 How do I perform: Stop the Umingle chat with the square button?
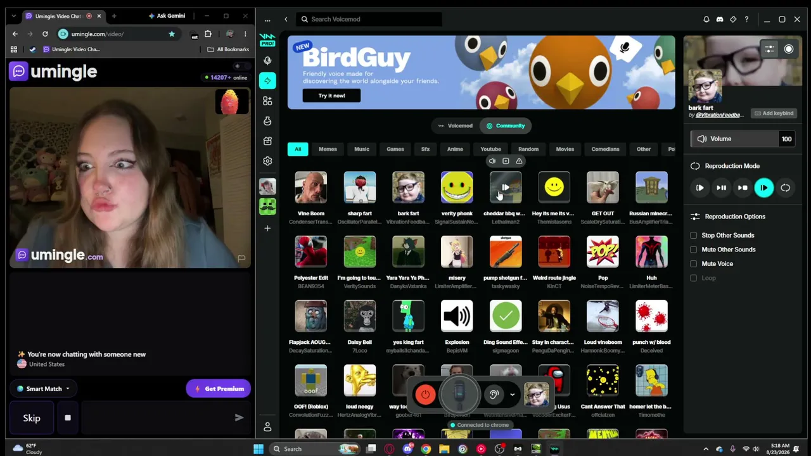pyautogui.click(x=68, y=418)
